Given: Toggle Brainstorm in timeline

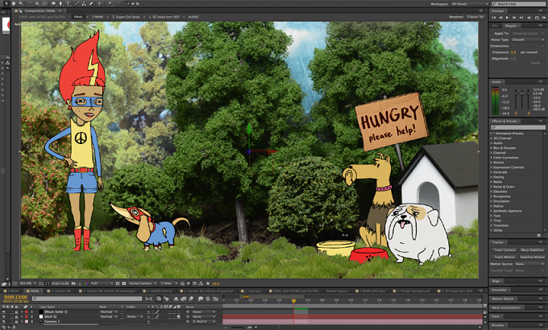Looking at the screenshot, I should click(x=201, y=299).
